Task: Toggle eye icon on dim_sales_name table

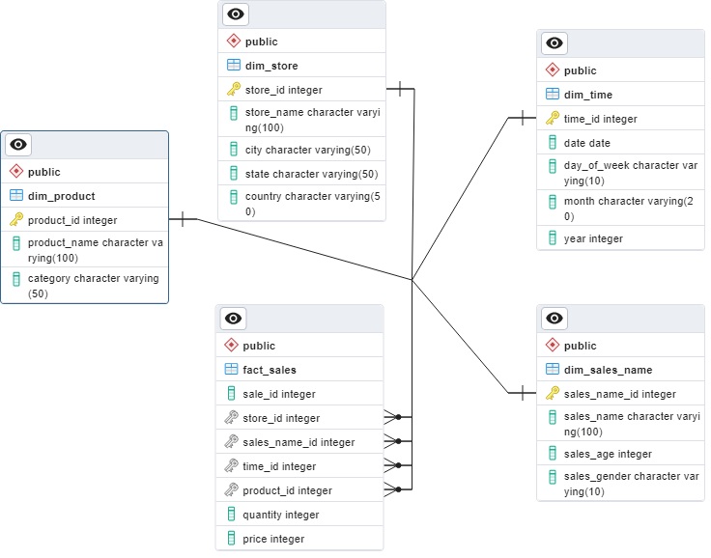Action: point(555,319)
